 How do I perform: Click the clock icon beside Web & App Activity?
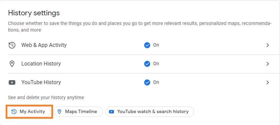click(x=12, y=45)
